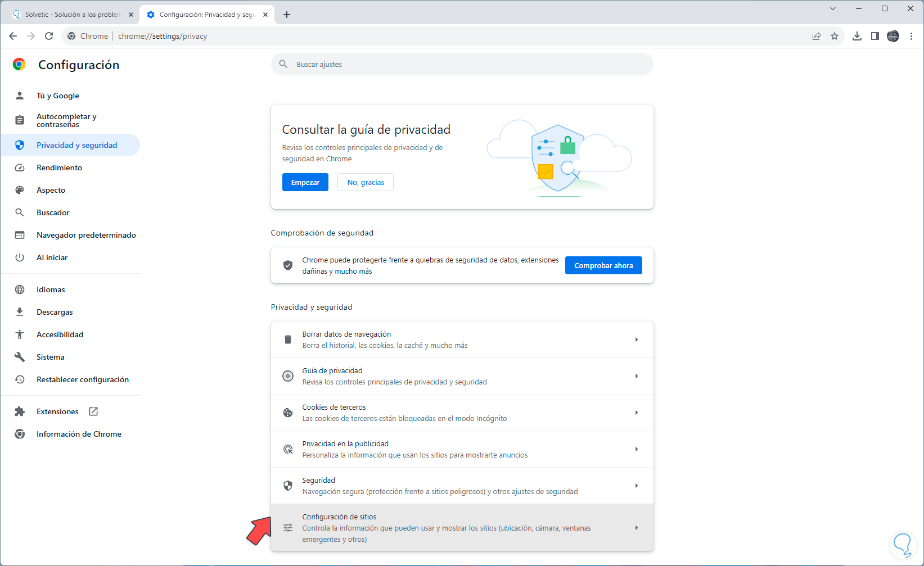Click the Descargas download icon in sidebar

click(20, 312)
